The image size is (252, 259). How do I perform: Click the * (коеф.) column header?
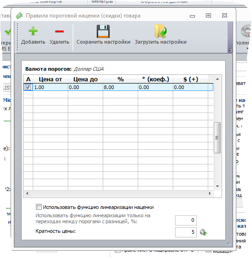click(155, 79)
